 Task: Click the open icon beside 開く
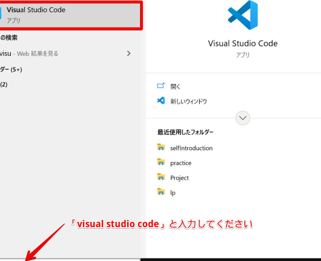click(x=161, y=86)
